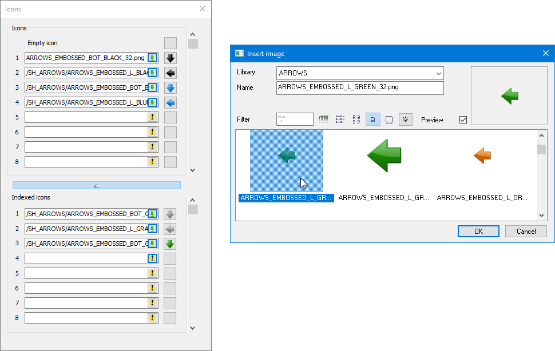The image size is (555, 351).
Task: Click green download icon for Icons row 3
Action: 153,87
